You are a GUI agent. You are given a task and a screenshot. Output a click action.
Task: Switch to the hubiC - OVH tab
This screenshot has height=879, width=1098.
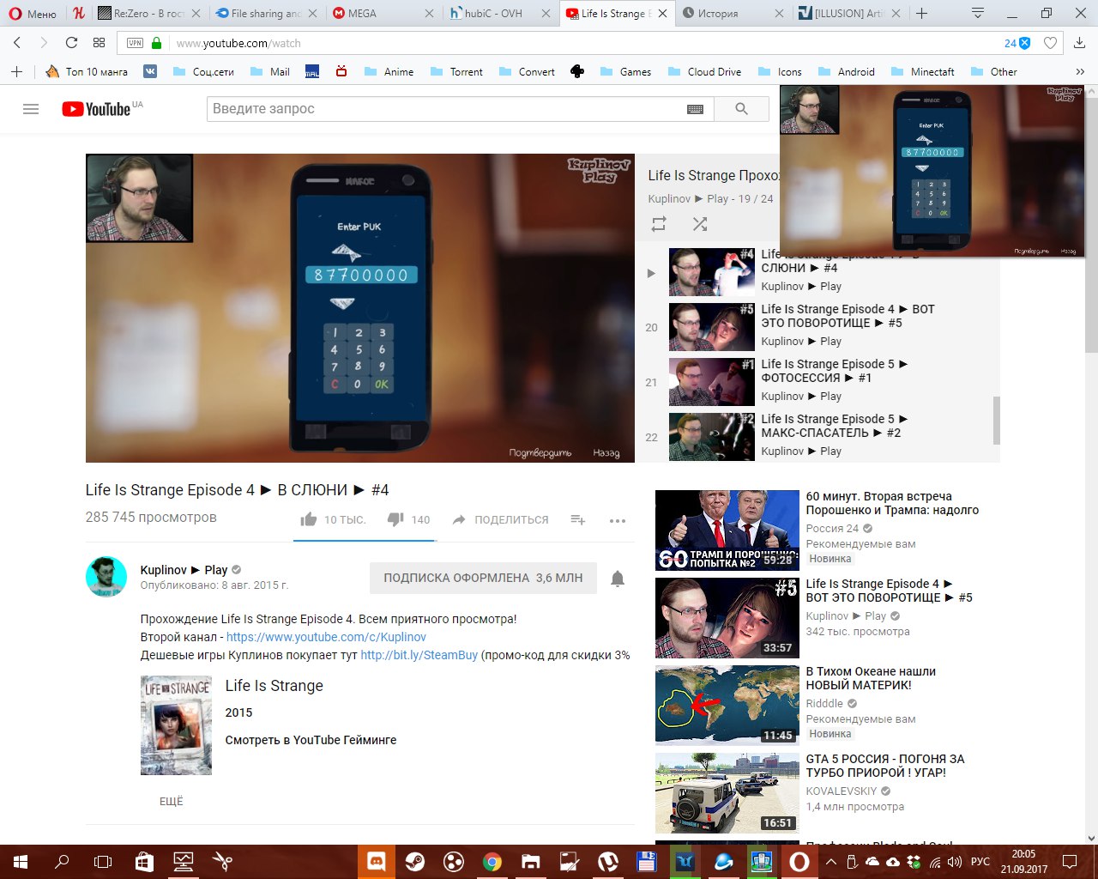tap(501, 13)
